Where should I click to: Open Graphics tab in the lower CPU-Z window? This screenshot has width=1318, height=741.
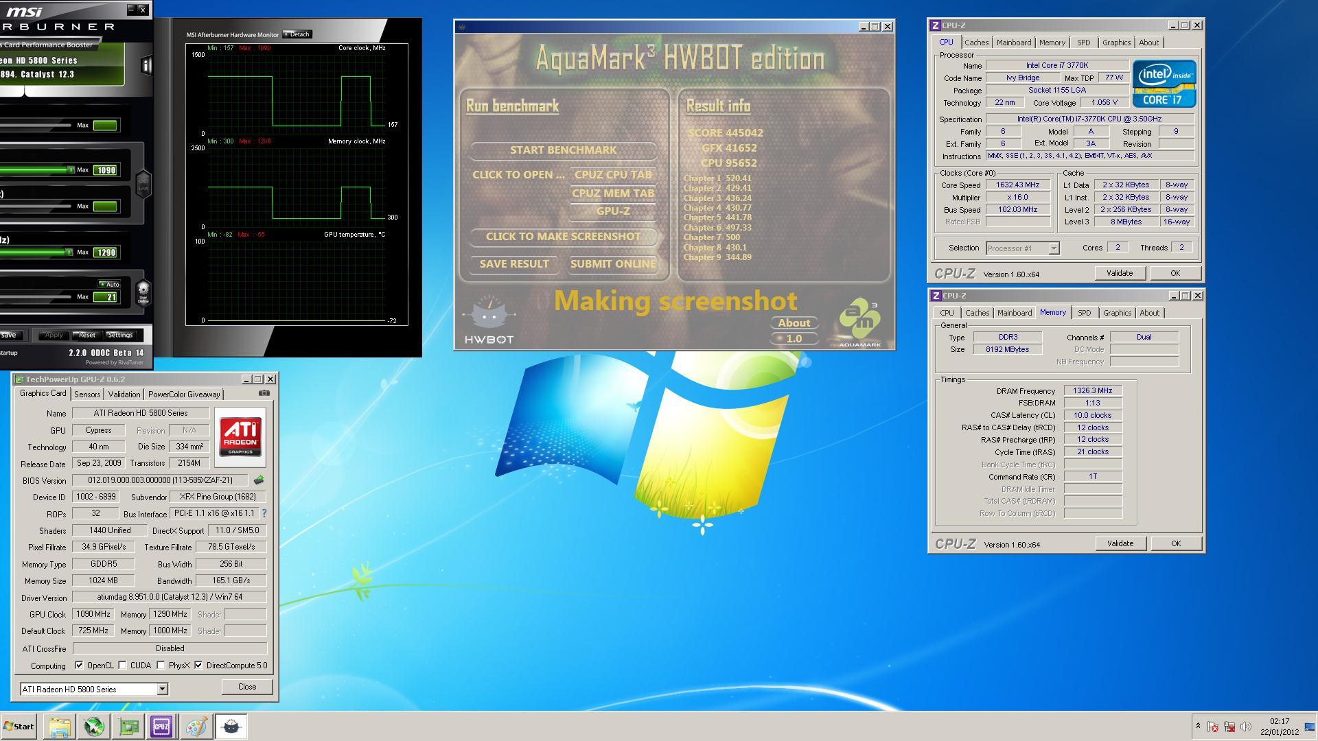[x=1117, y=313]
